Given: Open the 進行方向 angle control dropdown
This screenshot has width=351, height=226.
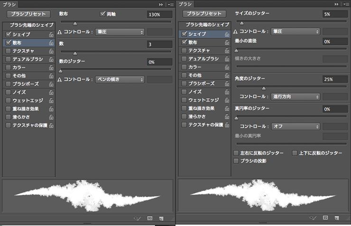Looking at the screenshot, I should (x=296, y=96).
